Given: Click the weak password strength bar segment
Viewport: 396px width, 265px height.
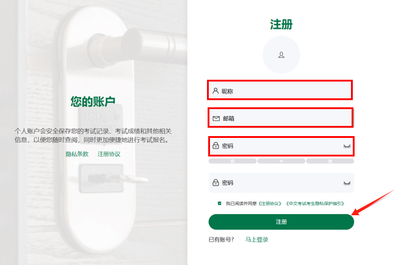Looking at the screenshot, I should click(233, 161).
